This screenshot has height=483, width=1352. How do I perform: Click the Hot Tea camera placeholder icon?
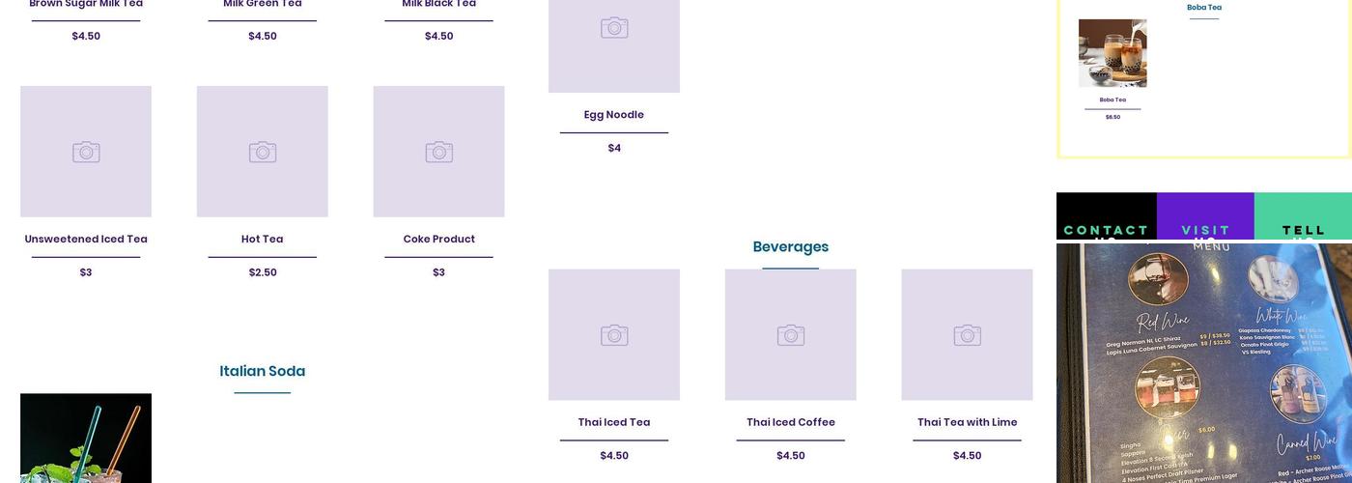click(x=263, y=152)
